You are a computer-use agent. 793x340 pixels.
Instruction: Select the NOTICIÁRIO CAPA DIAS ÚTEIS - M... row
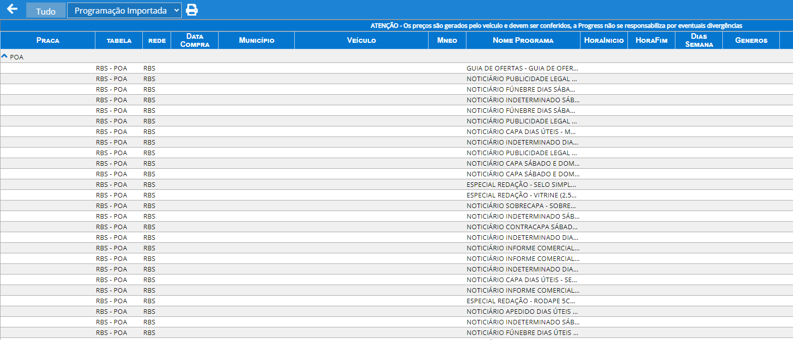[396, 131]
